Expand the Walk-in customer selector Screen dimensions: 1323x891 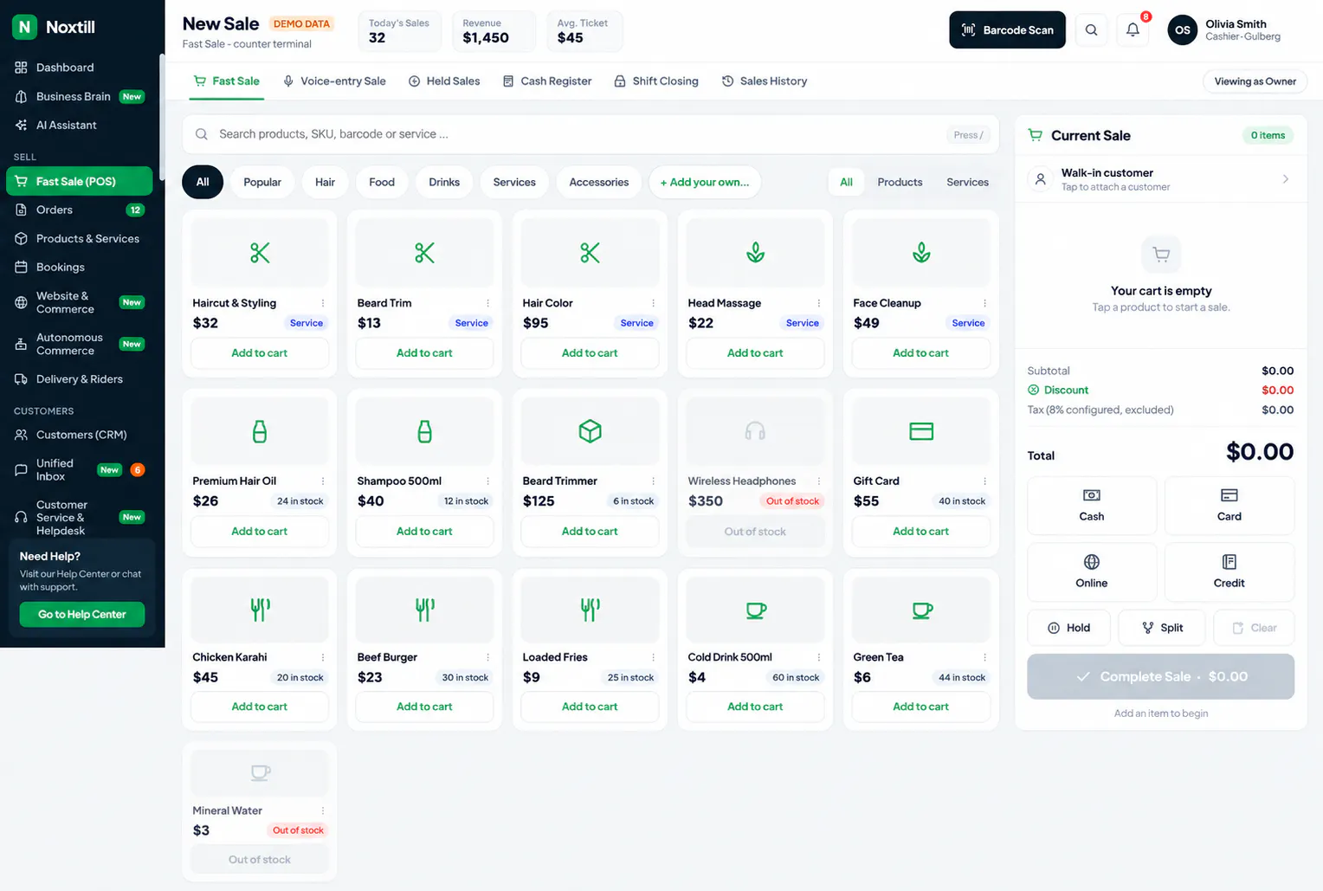pyautogui.click(x=1161, y=179)
